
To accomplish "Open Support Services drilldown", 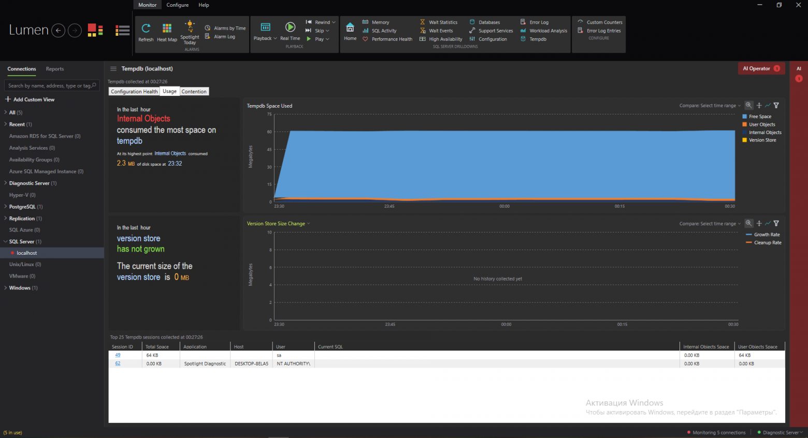I will click(x=491, y=31).
